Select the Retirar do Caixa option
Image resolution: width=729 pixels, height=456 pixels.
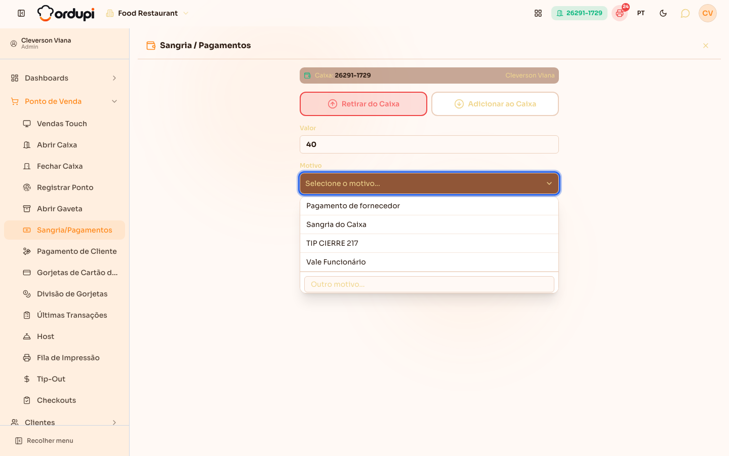(x=363, y=104)
